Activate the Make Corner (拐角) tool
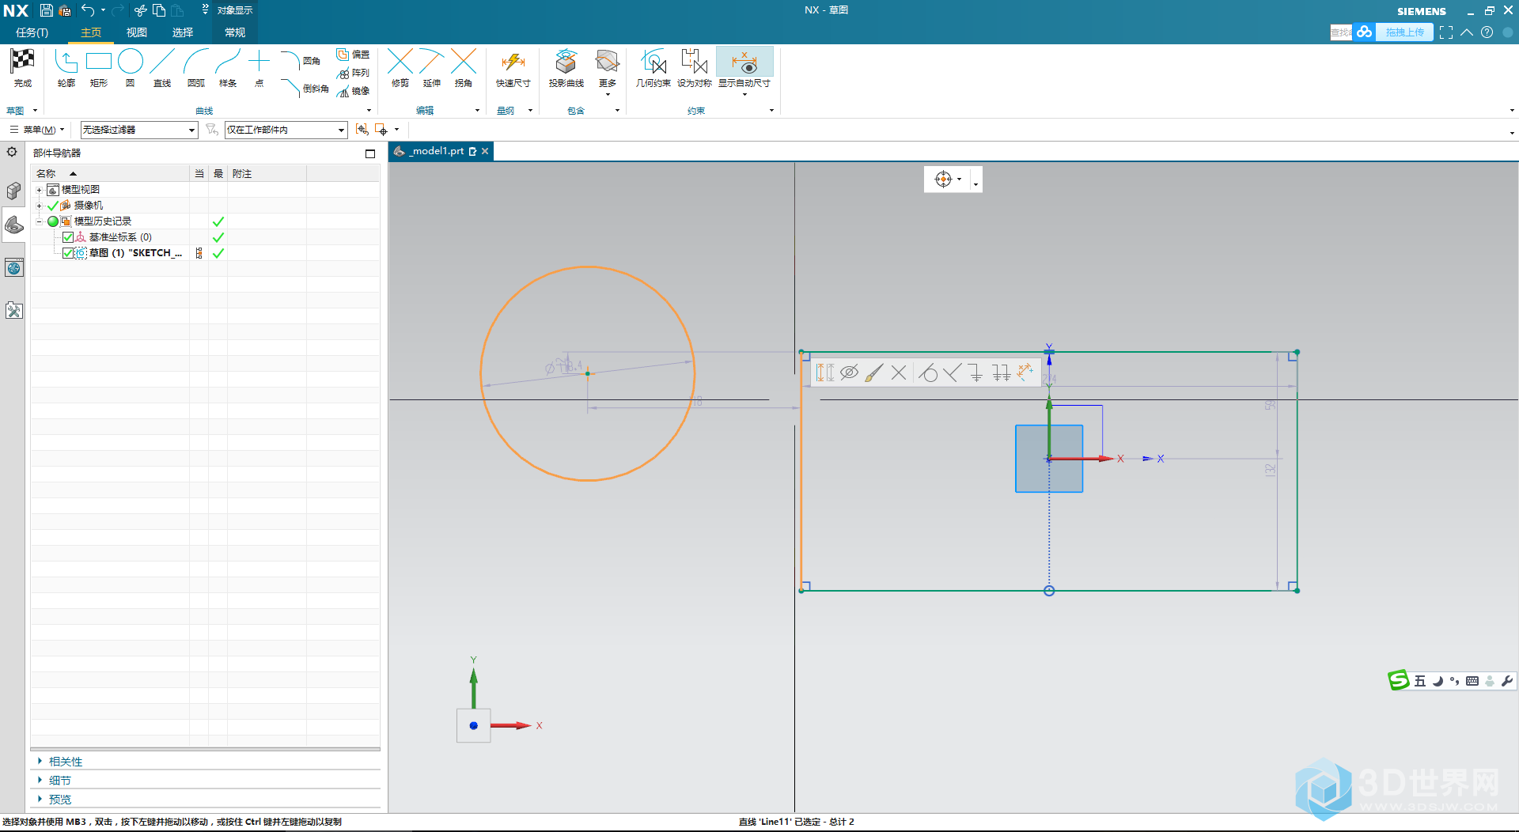This screenshot has width=1519, height=832. [464, 67]
